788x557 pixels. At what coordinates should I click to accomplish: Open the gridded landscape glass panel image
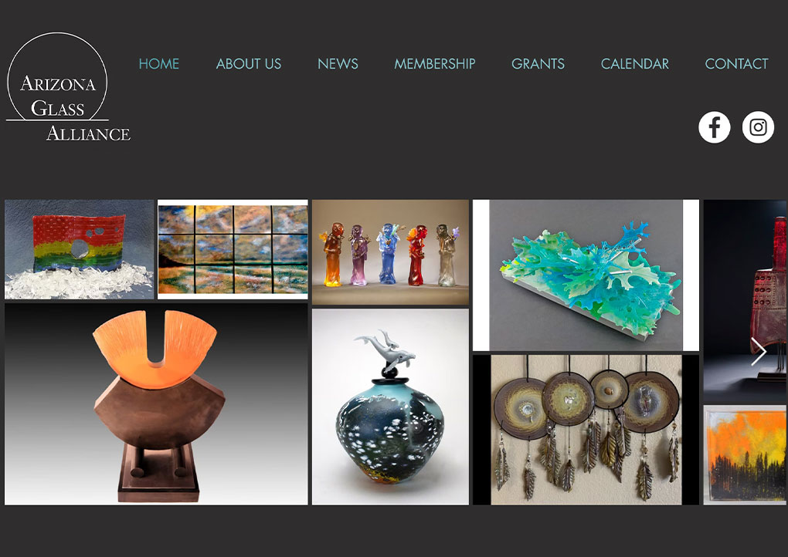tap(233, 249)
